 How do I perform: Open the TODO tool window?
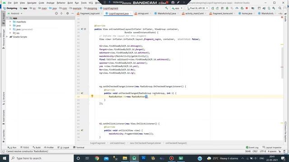(24, 147)
